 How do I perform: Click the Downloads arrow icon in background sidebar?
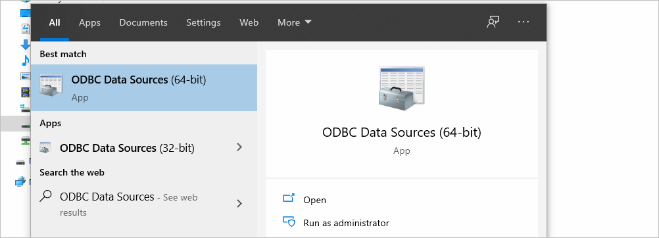(x=26, y=44)
